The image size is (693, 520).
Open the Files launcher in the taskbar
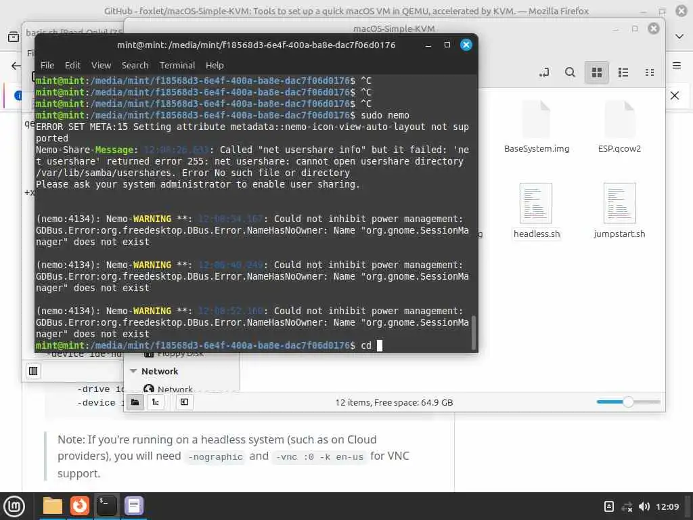(x=53, y=506)
